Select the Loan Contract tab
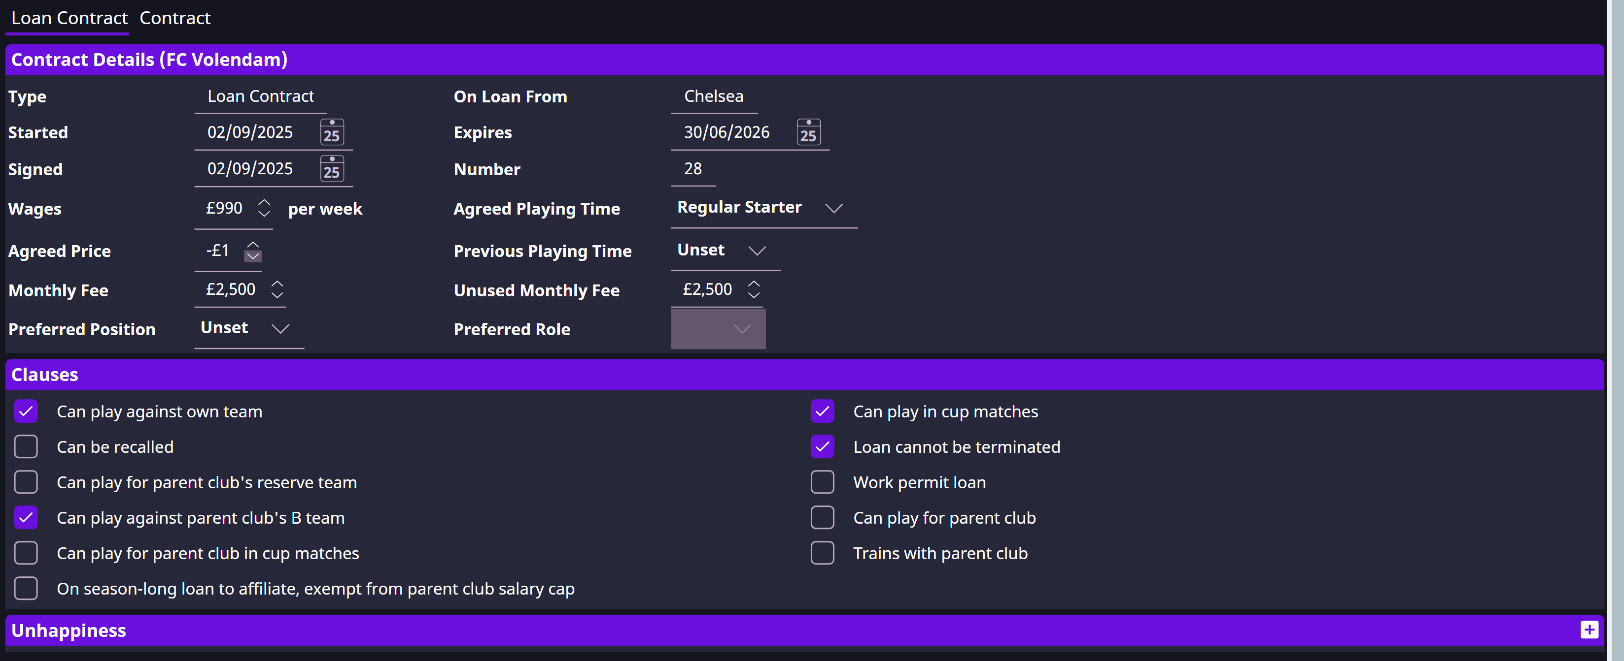The width and height of the screenshot is (1624, 661). 69,18
